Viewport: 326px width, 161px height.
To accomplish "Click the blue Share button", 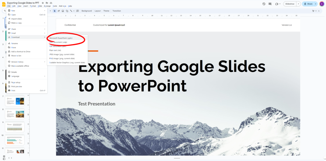I will [x=308, y=4].
